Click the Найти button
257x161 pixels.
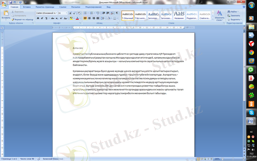[x=233, y=12]
